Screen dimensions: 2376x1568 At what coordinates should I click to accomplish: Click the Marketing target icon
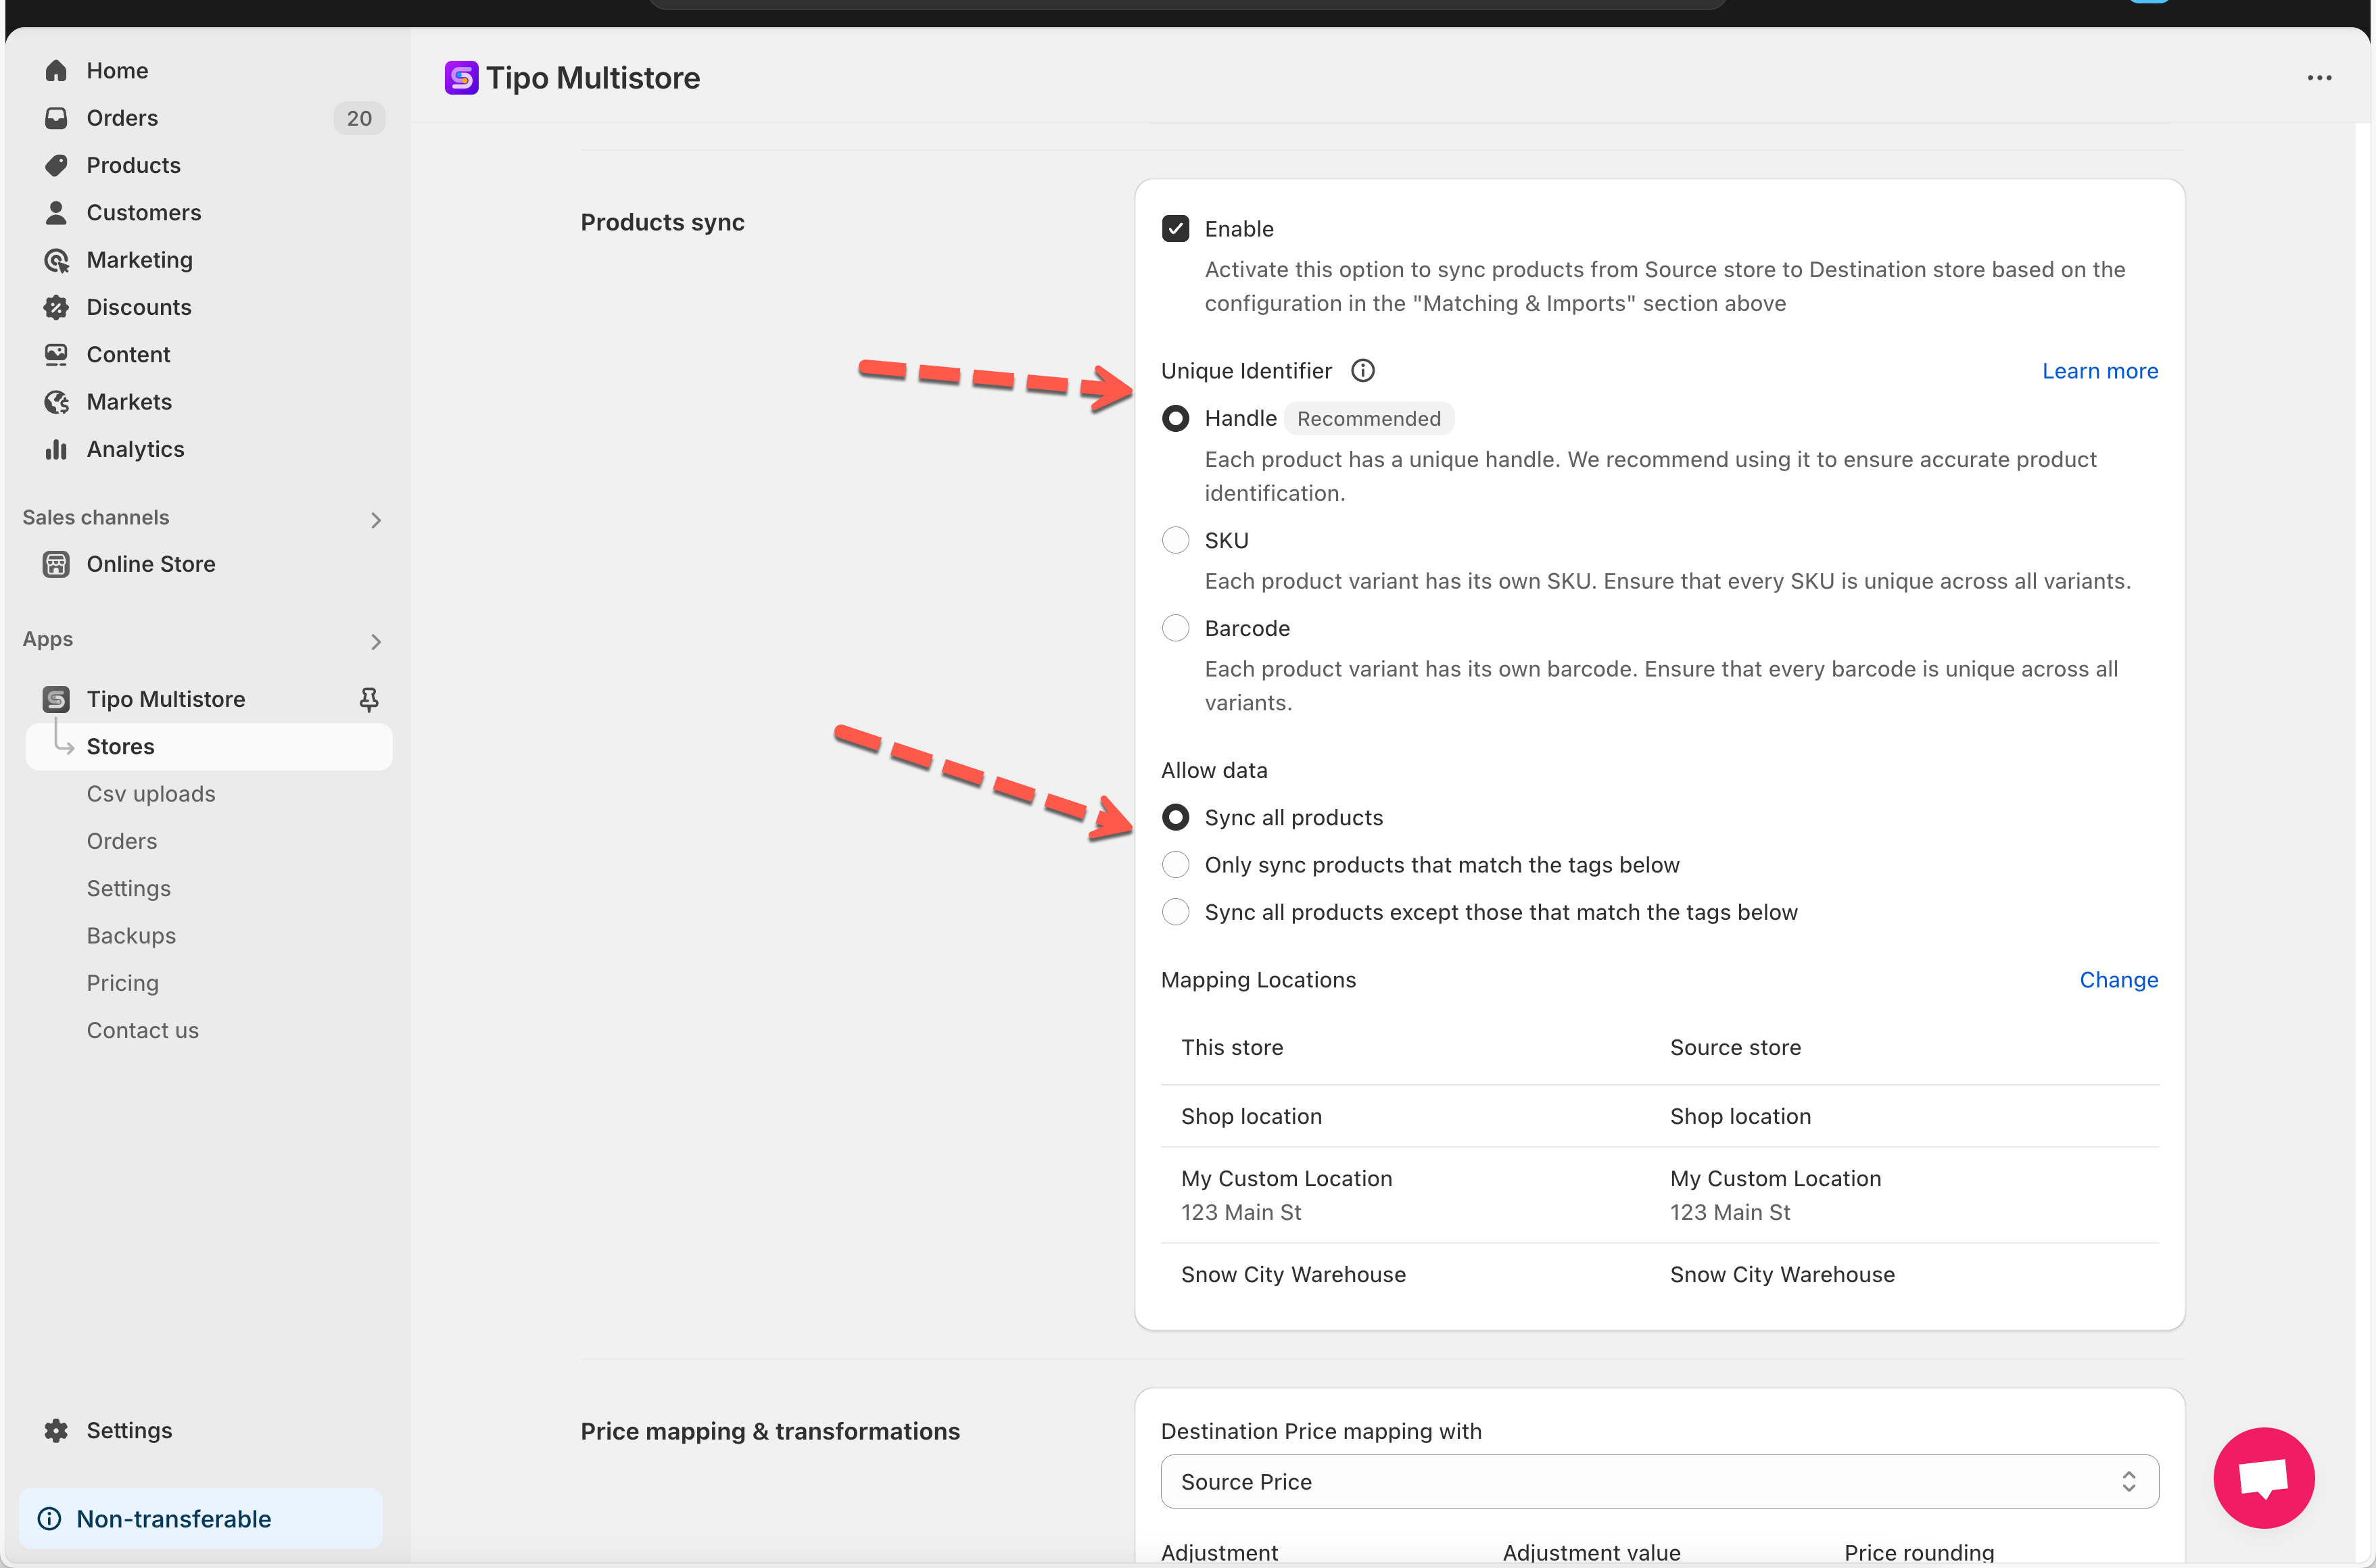(56, 260)
